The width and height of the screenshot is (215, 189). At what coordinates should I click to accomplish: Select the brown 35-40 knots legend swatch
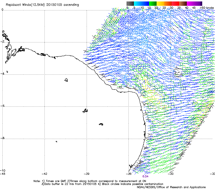183,3
